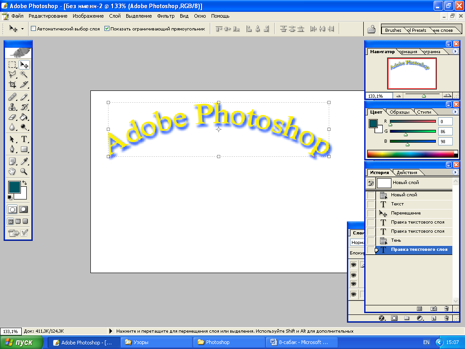Swap foreground and background colors

(25, 183)
